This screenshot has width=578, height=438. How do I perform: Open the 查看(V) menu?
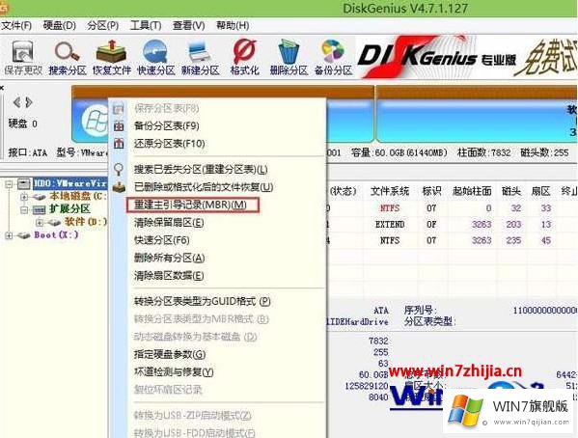coord(189,25)
